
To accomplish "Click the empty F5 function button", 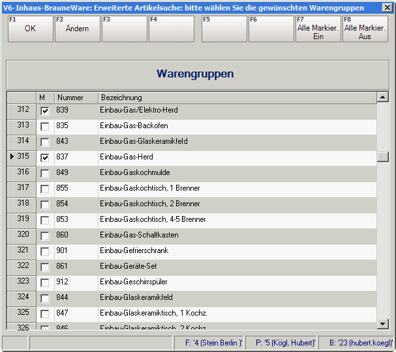I will tap(224, 29).
